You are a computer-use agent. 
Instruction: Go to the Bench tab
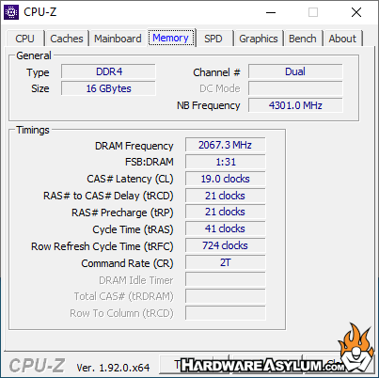tap(303, 39)
